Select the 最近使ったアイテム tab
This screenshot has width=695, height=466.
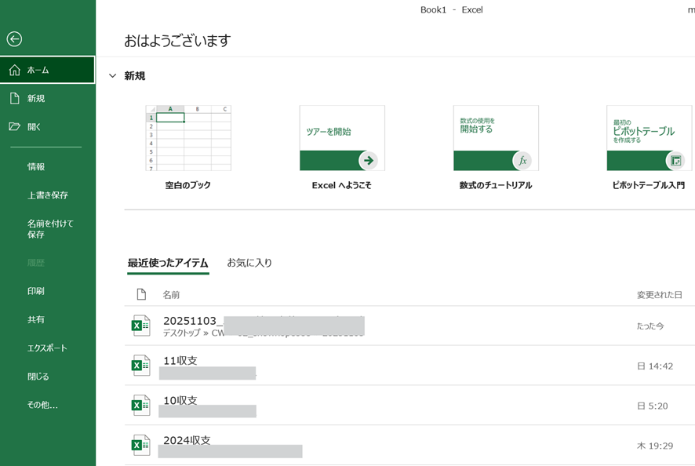168,263
